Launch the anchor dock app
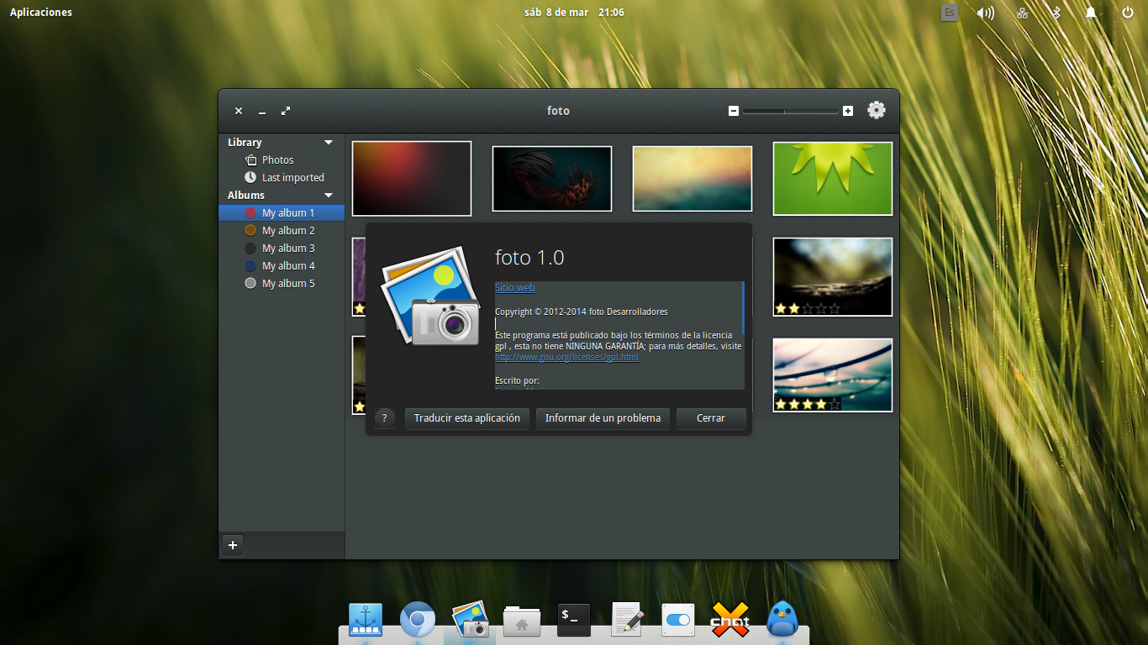This screenshot has height=645, width=1148. point(365,620)
